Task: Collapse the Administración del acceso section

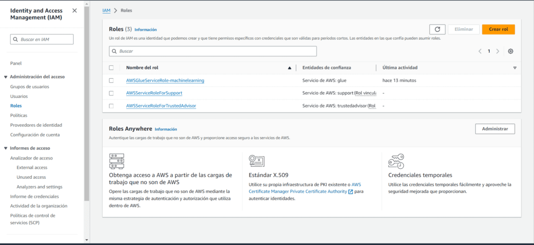Action: pos(5,77)
